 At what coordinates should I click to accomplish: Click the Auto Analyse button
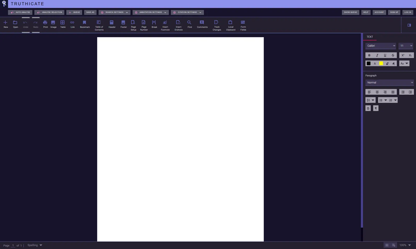20,12
